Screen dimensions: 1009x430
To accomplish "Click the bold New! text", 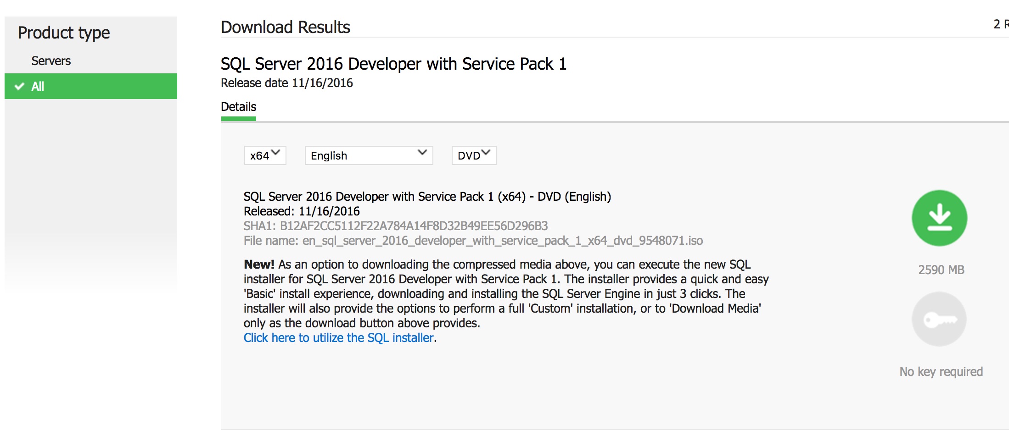I will (259, 265).
